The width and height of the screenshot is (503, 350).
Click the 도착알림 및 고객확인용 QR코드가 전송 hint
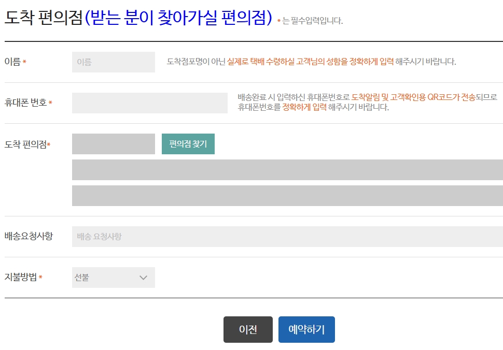tap(413, 97)
